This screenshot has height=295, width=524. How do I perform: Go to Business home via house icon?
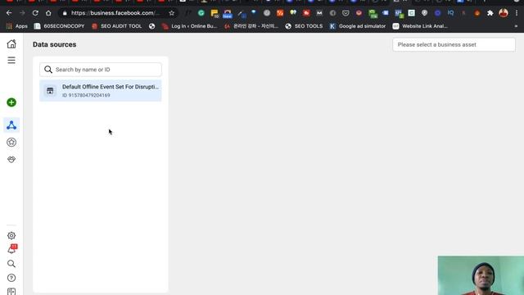click(x=11, y=43)
